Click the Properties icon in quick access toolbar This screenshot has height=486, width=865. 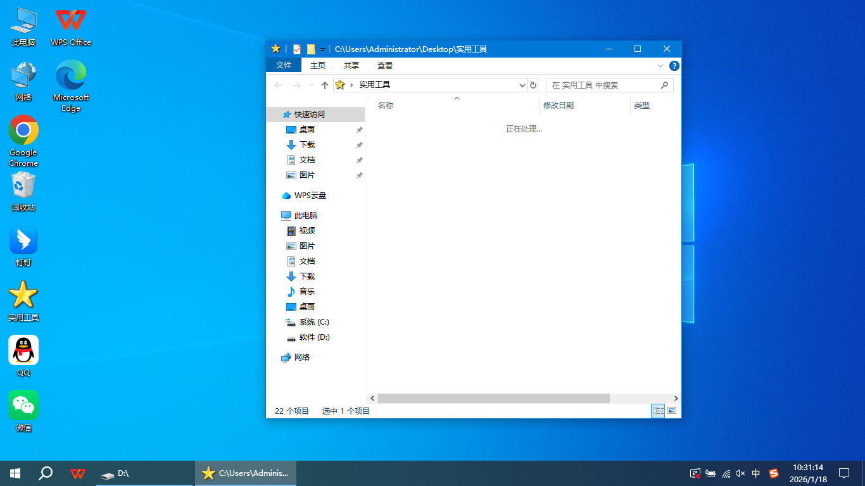(297, 49)
